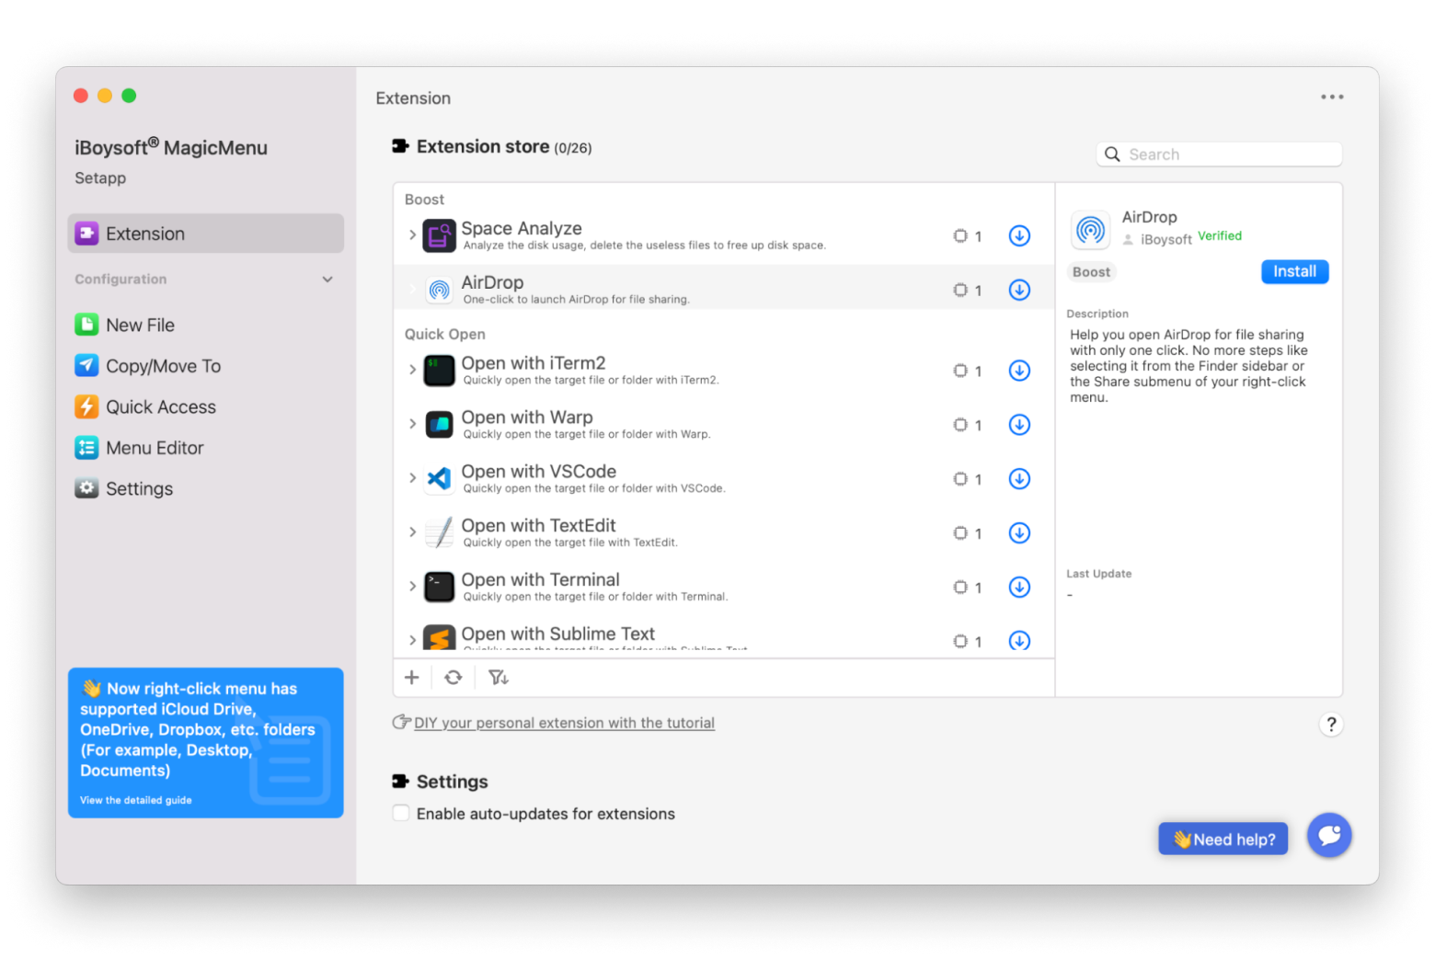Add a new extension with plus icon
The height and width of the screenshot is (971, 1435).
click(412, 678)
